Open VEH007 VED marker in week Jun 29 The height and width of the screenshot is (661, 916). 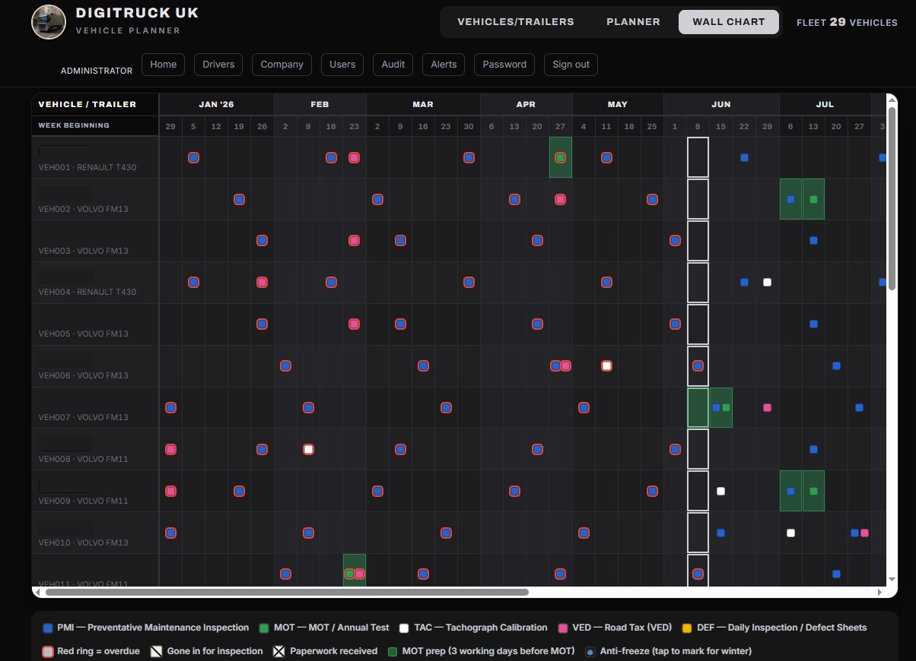click(x=767, y=407)
